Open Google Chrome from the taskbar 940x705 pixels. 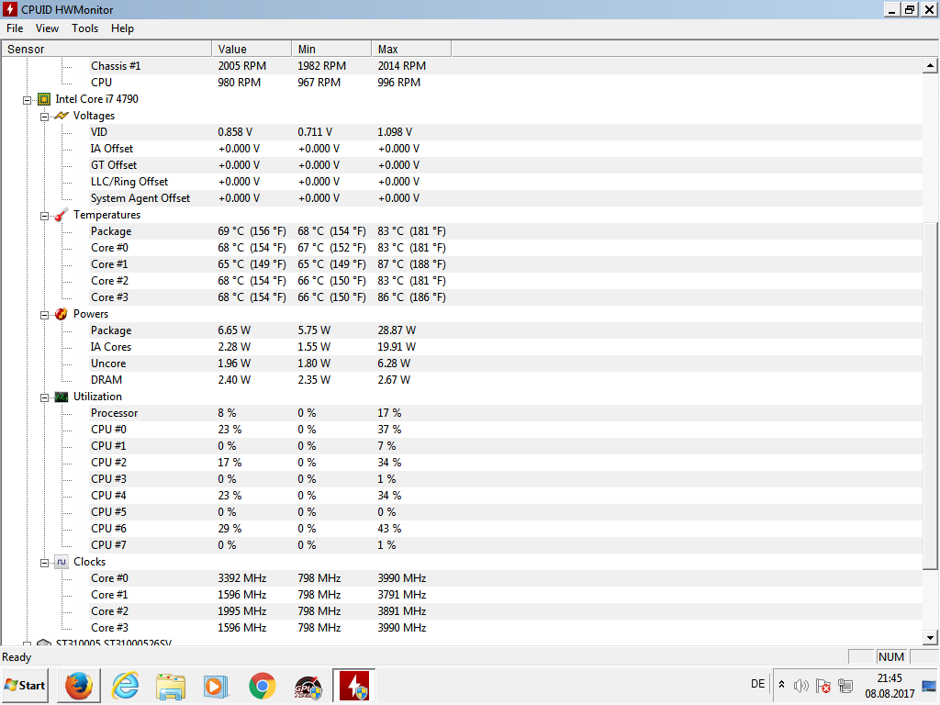coord(262,685)
